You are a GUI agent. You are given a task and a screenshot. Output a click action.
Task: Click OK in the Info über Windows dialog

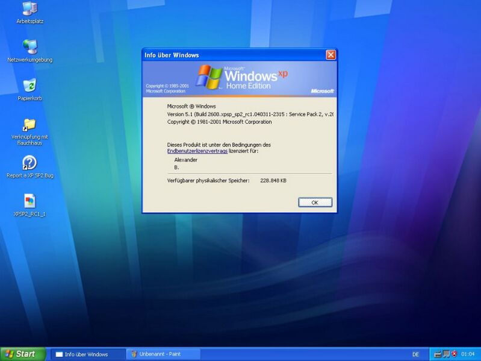pyautogui.click(x=315, y=202)
